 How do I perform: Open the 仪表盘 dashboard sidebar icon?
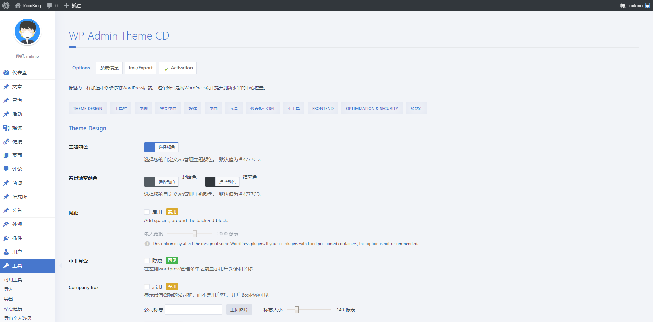(7, 73)
